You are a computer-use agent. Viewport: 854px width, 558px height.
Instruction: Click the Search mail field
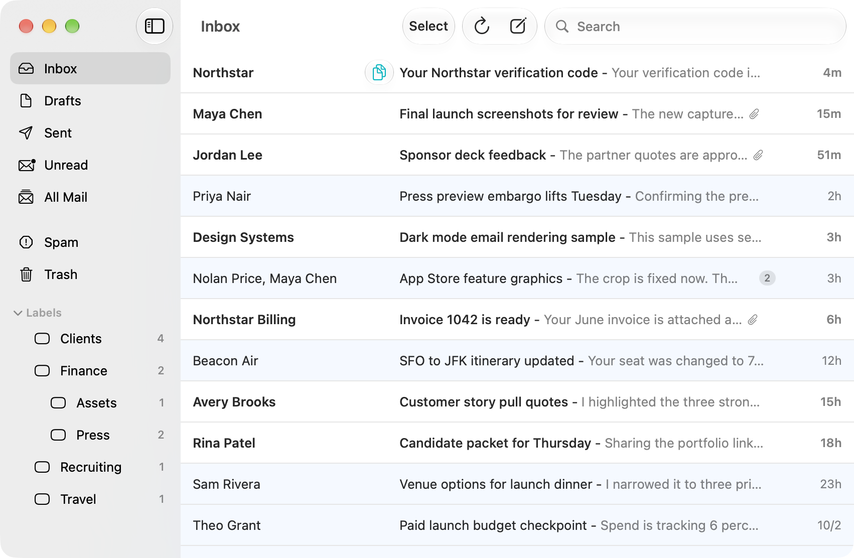[x=695, y=26]
